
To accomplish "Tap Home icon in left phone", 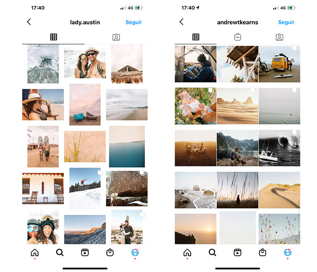I will coord(35,253).
